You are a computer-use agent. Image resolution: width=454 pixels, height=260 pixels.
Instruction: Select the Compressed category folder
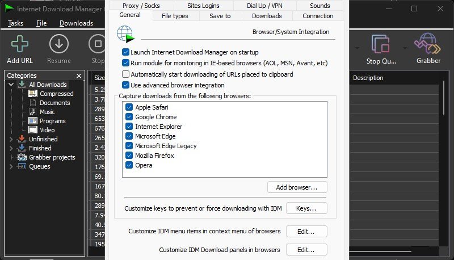[56, 94]
